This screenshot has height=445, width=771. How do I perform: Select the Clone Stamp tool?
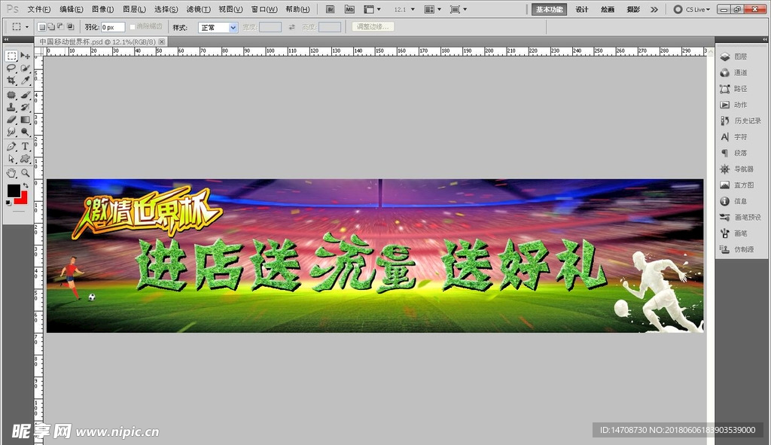click(x=11, y=107)
